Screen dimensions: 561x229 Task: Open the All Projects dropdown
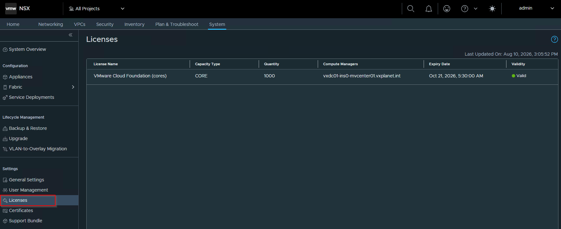point(97,9)
